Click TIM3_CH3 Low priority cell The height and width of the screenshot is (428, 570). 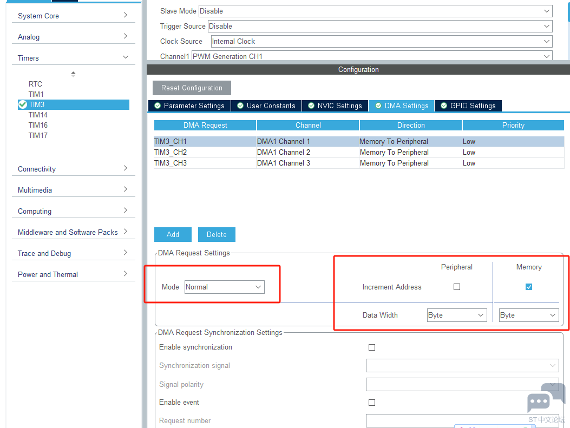click(513, 163)
